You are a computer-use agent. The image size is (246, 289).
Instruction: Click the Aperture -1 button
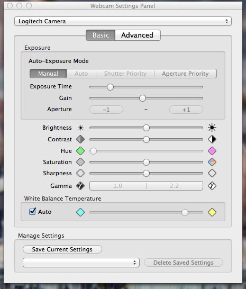click(x=106, y=110)
